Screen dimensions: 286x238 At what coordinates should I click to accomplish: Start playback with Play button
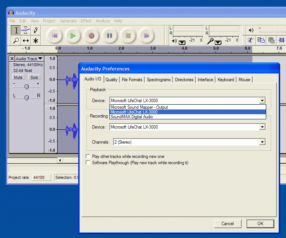[x=73, y=36]
